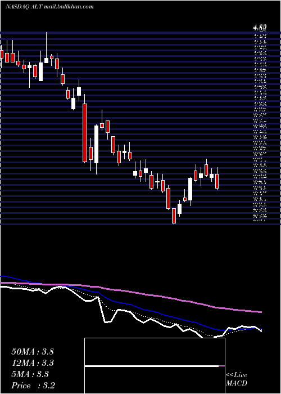Click the last red candlestick on the chart
Screen dimensions: 281x394
coord(217,181)
